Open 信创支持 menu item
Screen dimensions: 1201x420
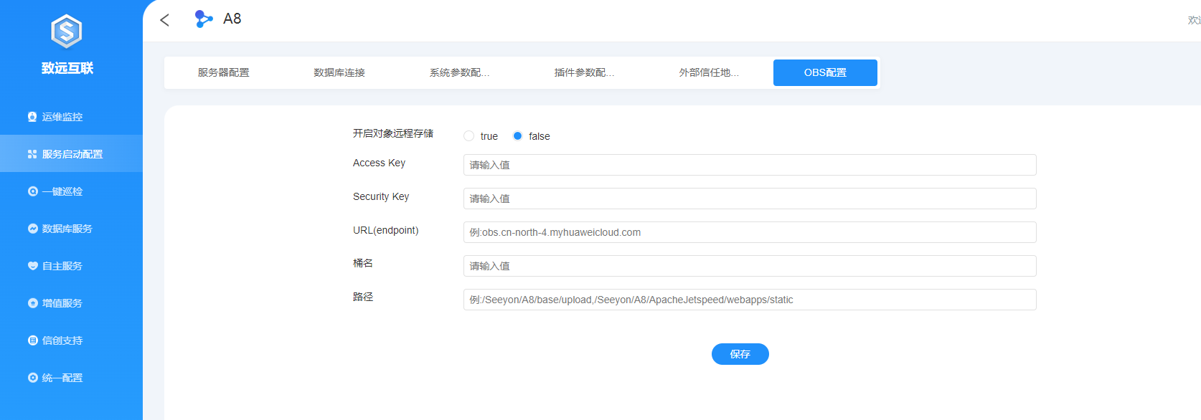[71, 340]
